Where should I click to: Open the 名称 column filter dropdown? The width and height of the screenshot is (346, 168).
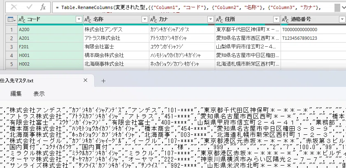[145, 19]
